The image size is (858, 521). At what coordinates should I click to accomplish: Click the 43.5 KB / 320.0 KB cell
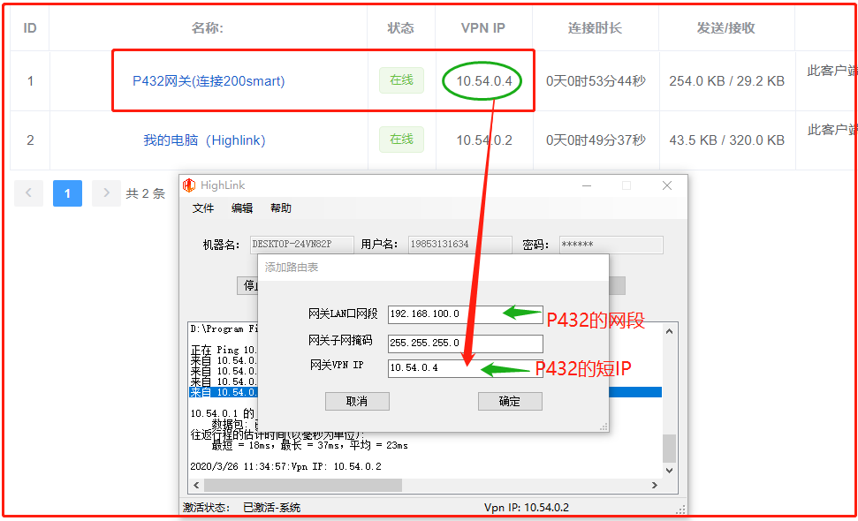click(726, 140)
